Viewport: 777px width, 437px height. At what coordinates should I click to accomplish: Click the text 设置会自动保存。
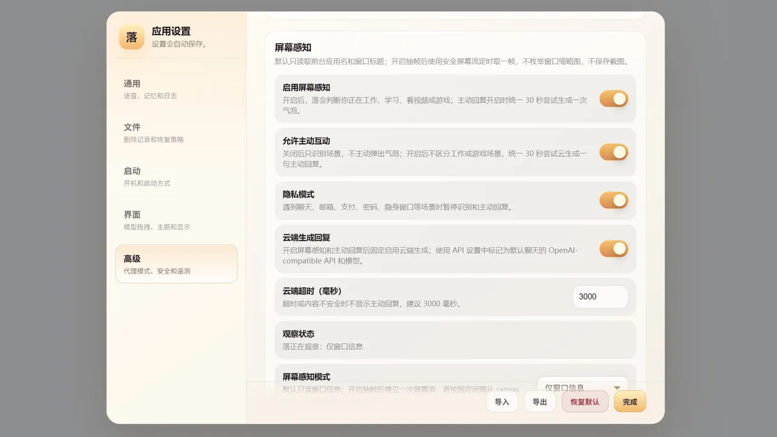click(180, 44)
